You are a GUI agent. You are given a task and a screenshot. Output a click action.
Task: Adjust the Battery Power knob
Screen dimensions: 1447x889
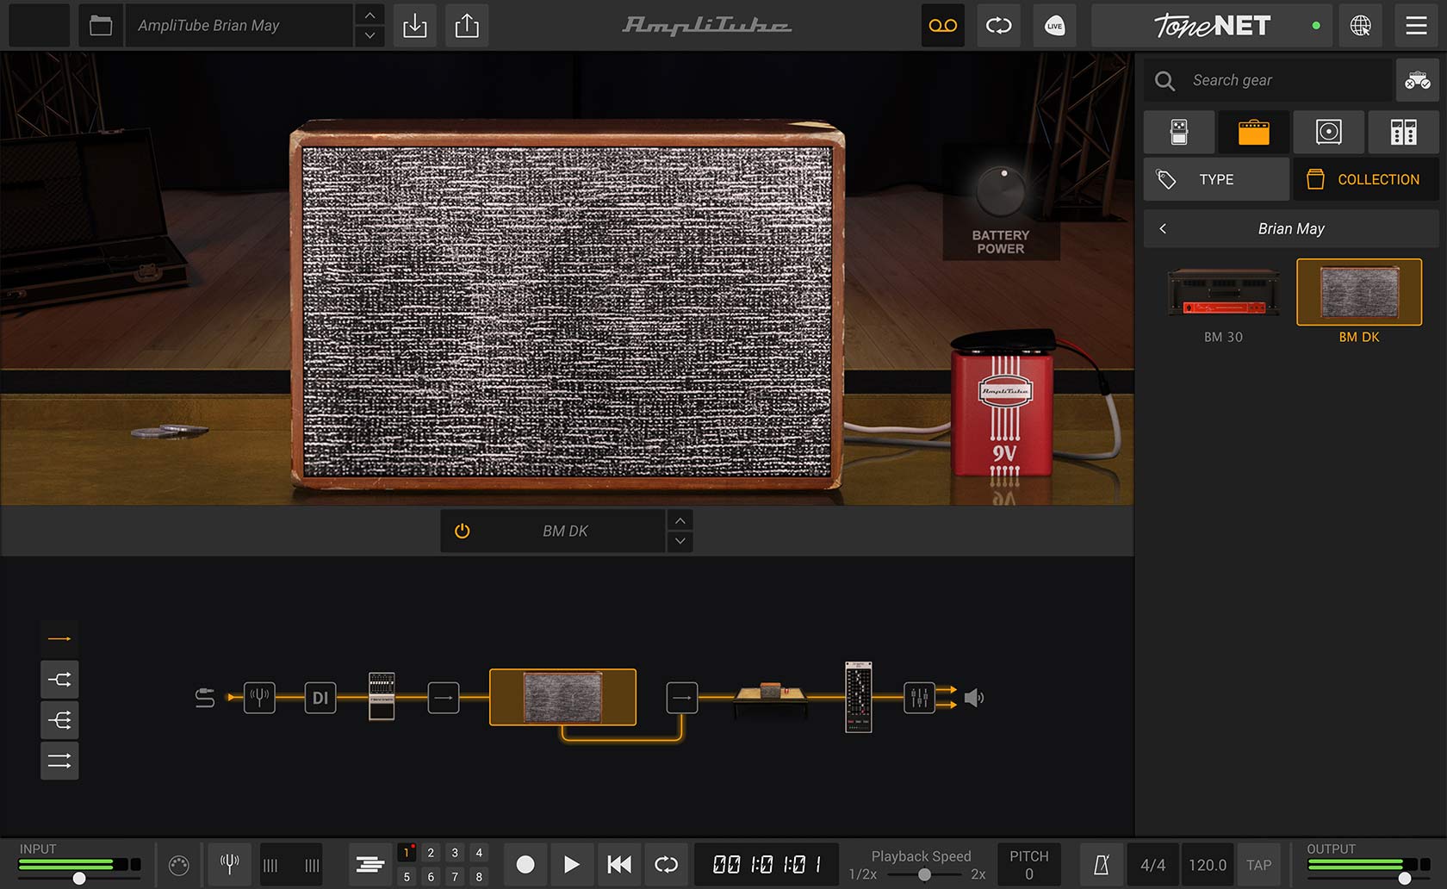1000,190
